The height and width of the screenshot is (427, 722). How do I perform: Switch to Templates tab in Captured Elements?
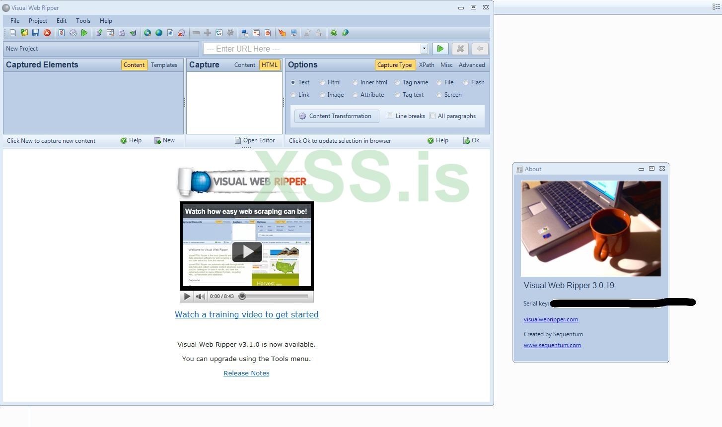tap(164, 65)
